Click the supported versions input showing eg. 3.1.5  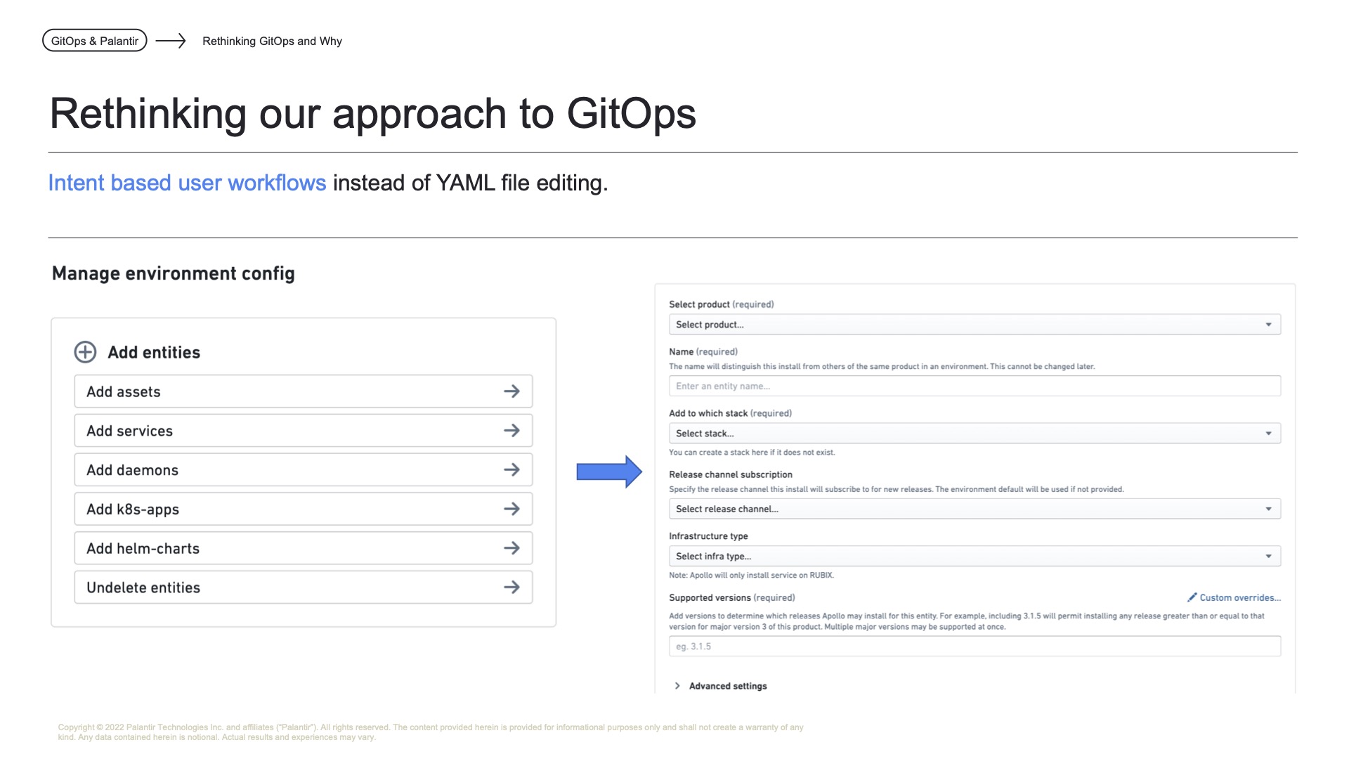(975, 646)
